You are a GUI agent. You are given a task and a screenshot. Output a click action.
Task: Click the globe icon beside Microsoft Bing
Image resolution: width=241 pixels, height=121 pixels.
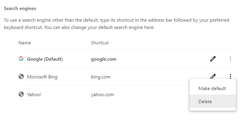click(21, 77)
